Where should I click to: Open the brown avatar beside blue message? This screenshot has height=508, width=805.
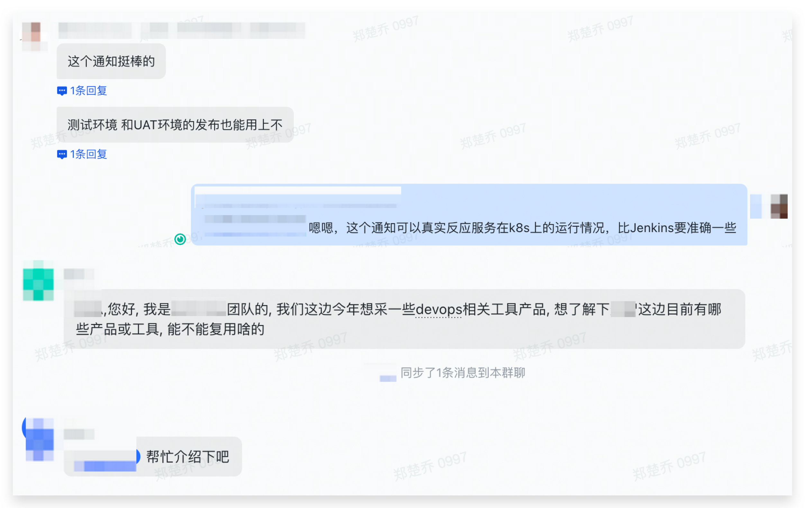tap(779, 206)
